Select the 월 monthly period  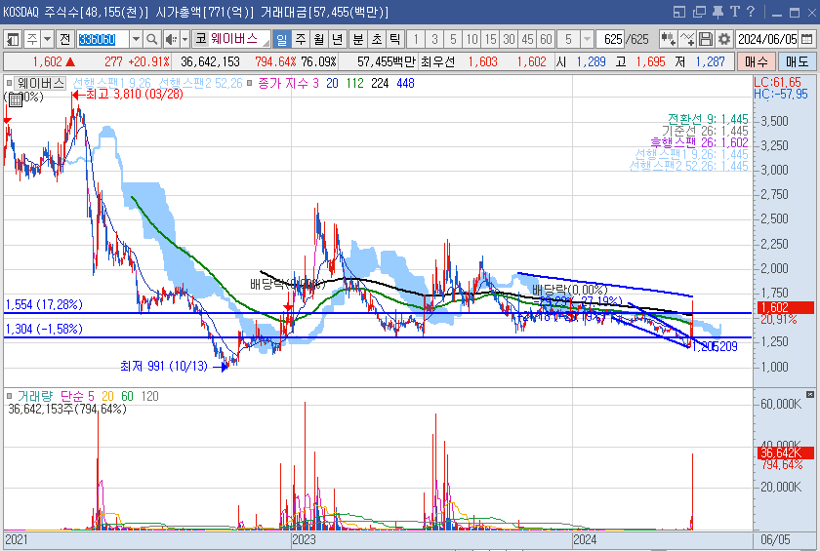(319, 39)
